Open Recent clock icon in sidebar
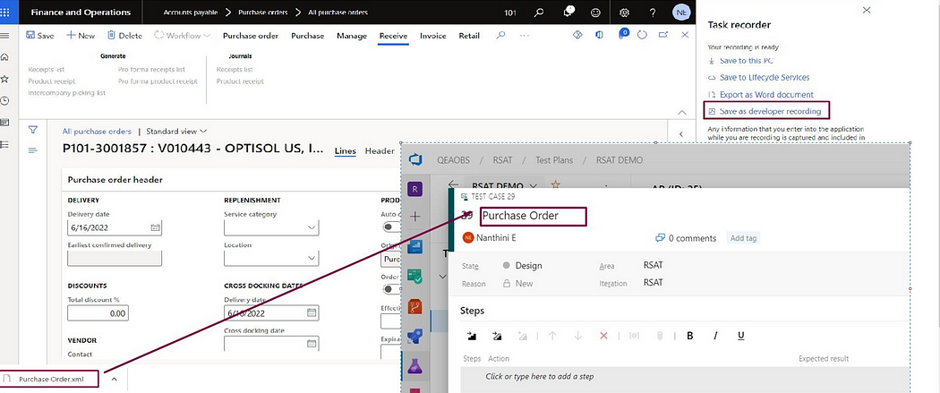 pos(4,100)
